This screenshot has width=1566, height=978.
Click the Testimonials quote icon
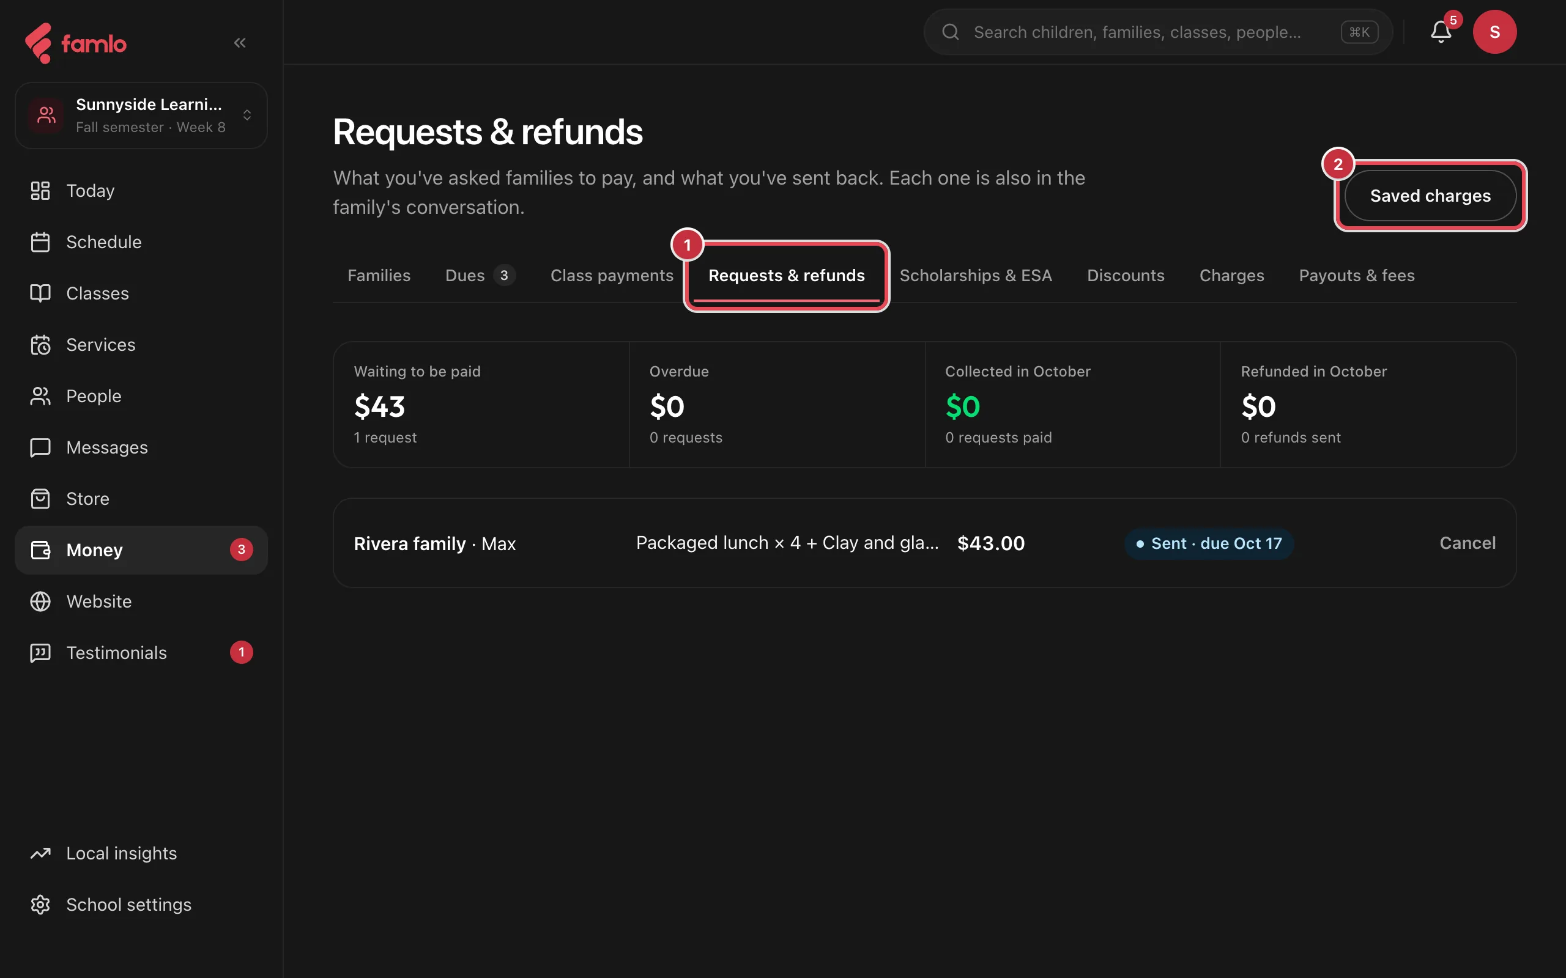point(40,653)
